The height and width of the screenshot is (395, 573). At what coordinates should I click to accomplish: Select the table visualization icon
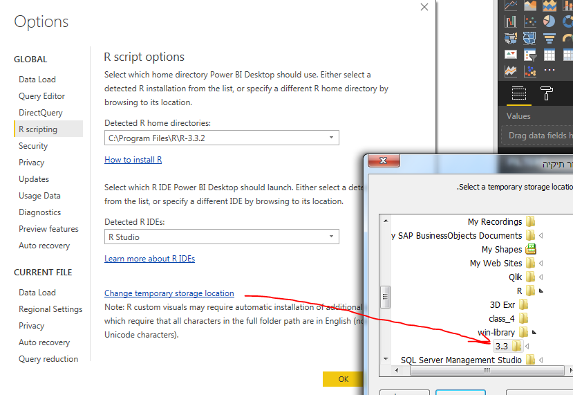pyautogui.click(x=549, y=55)
